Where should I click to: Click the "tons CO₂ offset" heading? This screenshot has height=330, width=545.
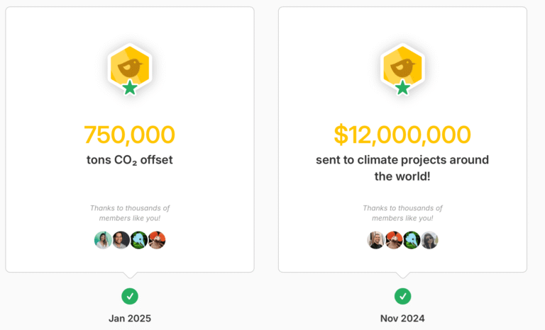[130, 160]
